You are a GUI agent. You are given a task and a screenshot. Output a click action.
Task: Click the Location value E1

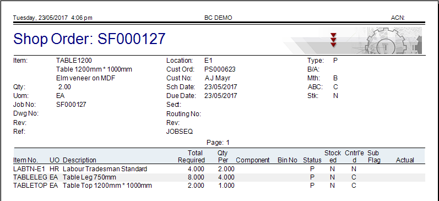(x=208, y=61)
